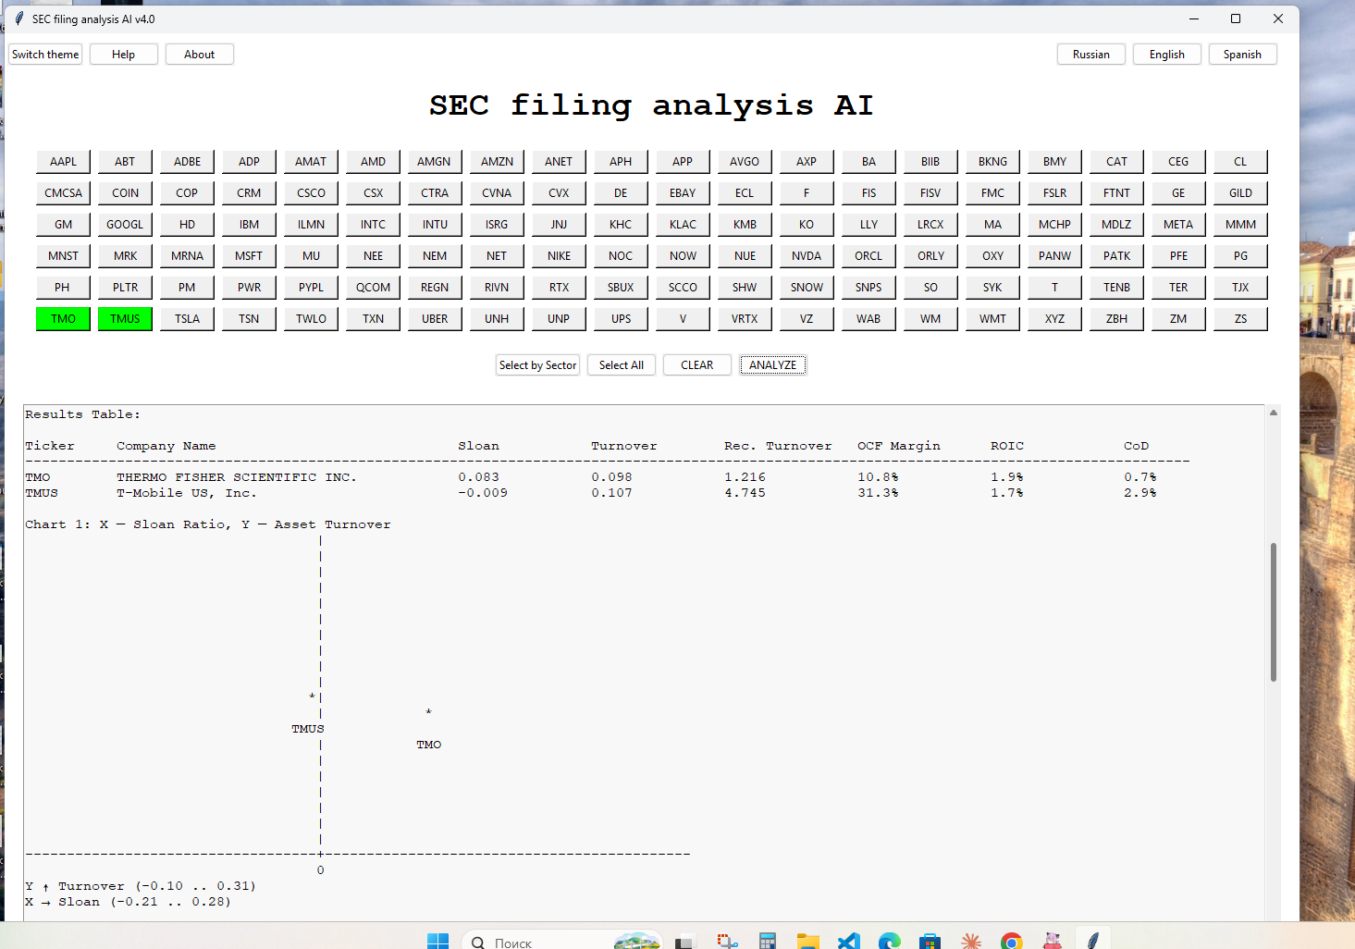Toggle the AAPL ticker selection

point(63,162)
